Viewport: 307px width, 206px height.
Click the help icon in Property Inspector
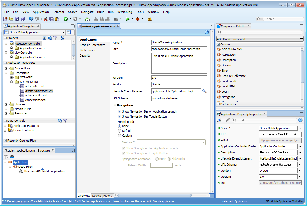pos(300,120)
